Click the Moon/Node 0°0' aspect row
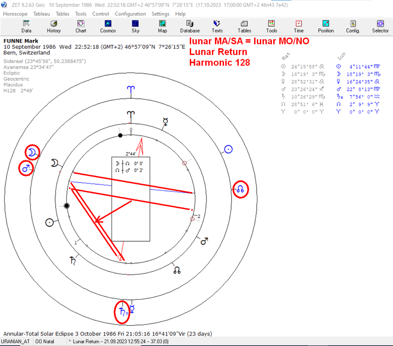The image size is (393, 346). [x=129, y=163]
